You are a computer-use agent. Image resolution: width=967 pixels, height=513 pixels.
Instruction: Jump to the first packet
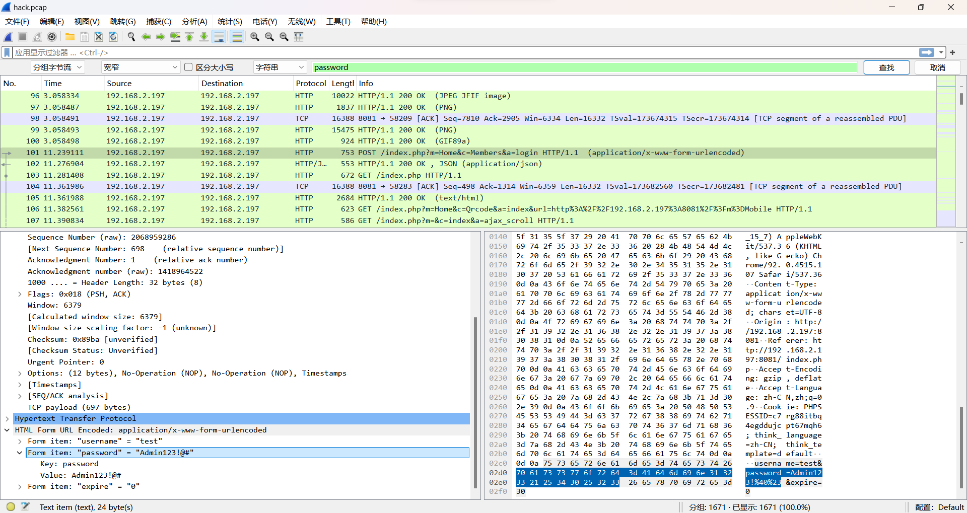(x=189, y=37)
